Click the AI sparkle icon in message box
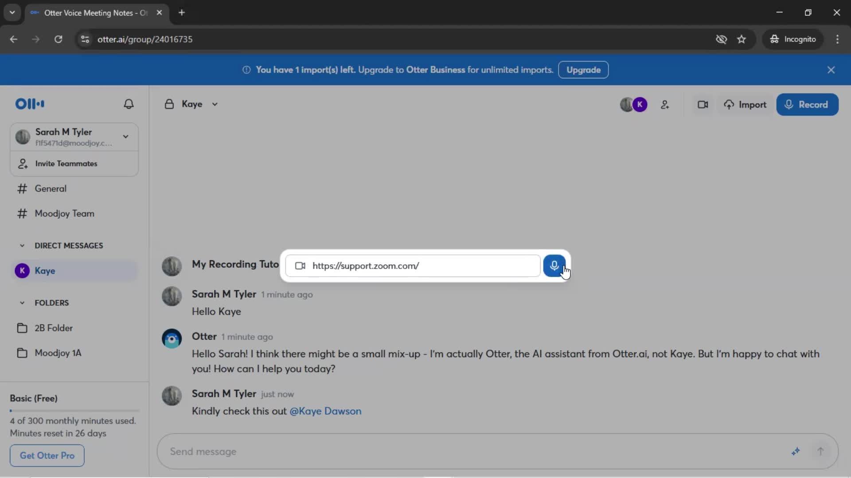This screenshot has width=851, height=478. click(796, 451)
